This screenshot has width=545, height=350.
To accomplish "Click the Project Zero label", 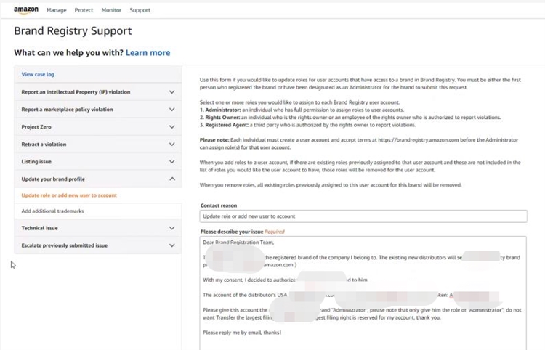I will pyautogui.click(x=36, y=127).
